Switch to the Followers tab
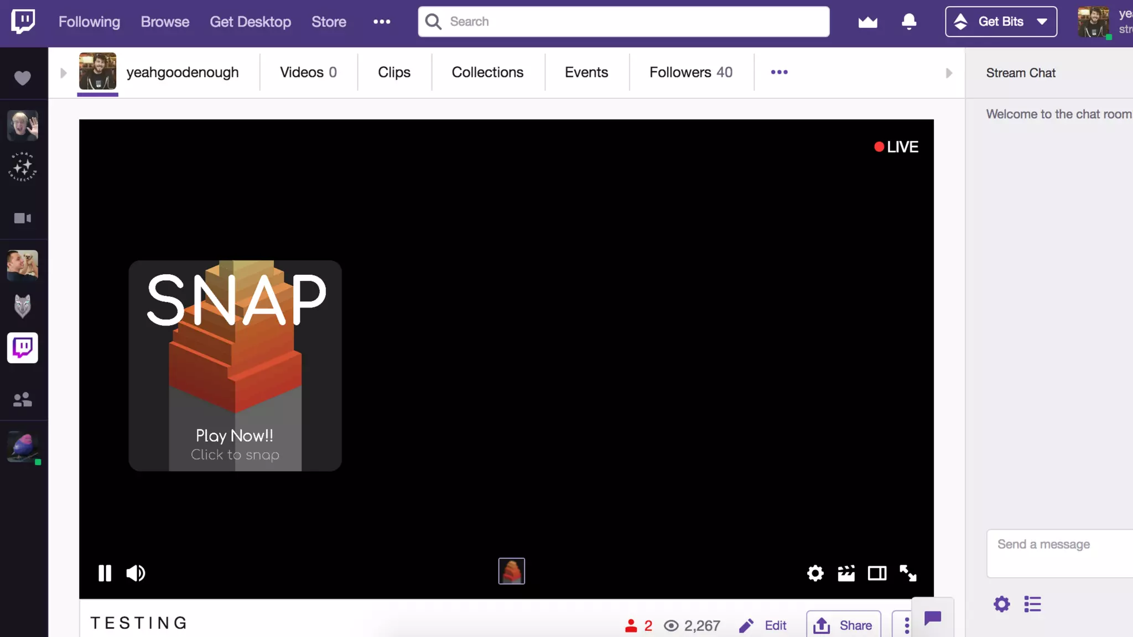The height and width of the screenshot is (637, 1133). click(690, 72)
